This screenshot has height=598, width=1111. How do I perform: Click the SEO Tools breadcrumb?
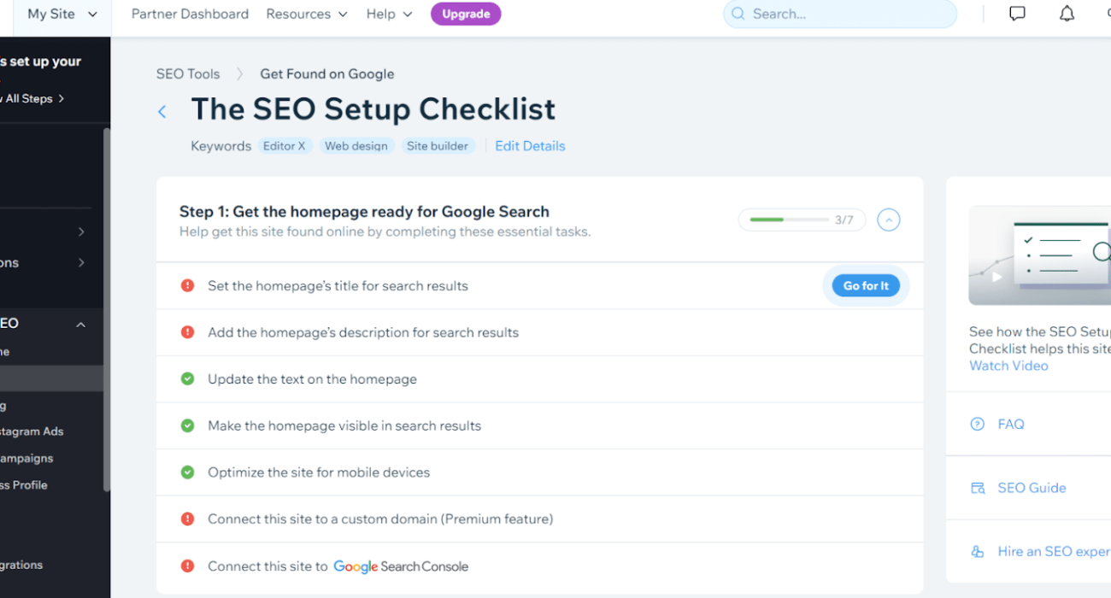pos(188,74)
